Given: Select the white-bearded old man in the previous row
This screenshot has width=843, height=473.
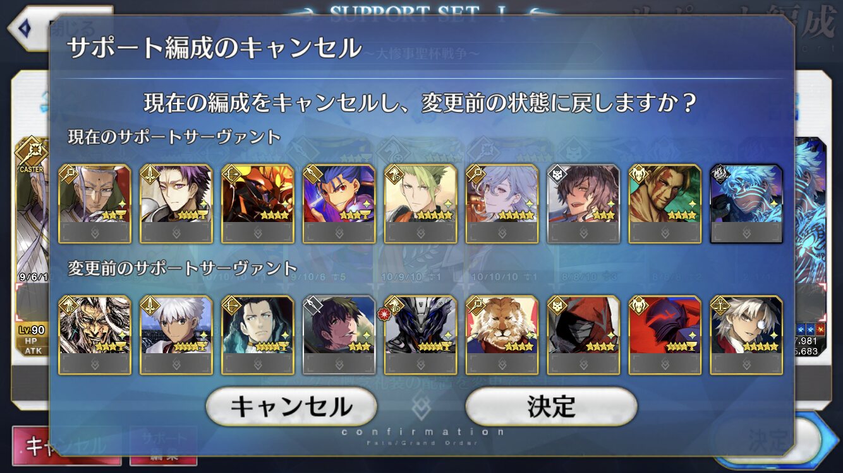Looking at the screenshot, I should coord(95,336).
